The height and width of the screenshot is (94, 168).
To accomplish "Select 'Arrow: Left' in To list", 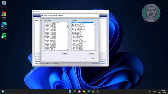I will 77,32.
